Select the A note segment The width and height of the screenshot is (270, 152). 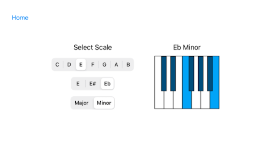pos(116,65)
